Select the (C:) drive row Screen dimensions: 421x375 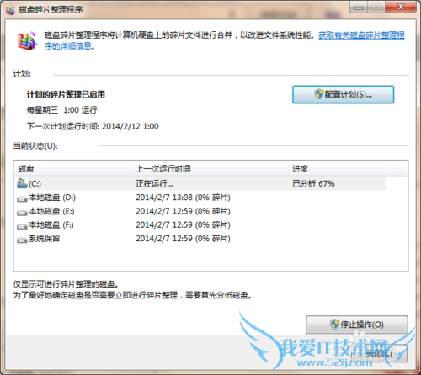point(201,183)
